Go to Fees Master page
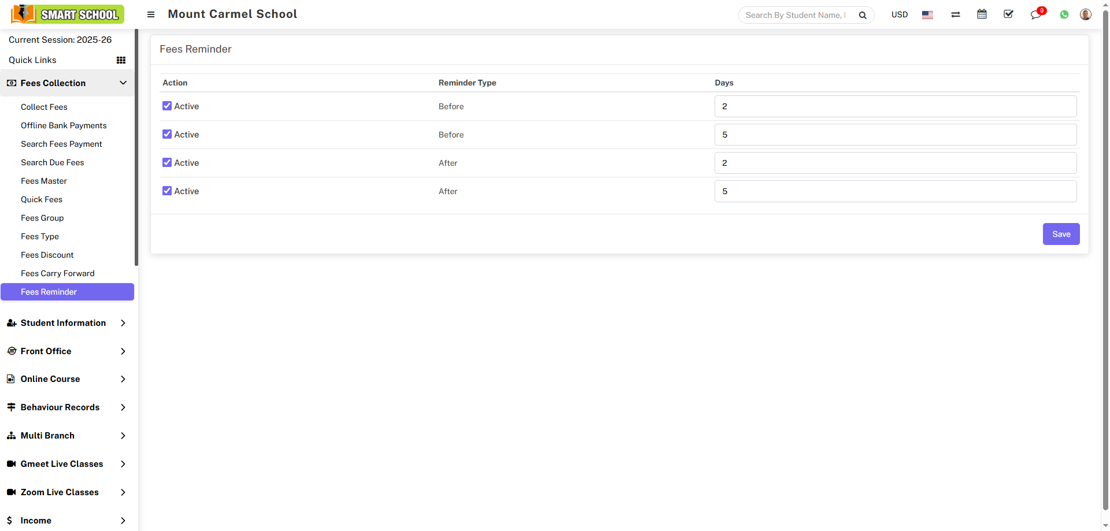 (44, 181)
